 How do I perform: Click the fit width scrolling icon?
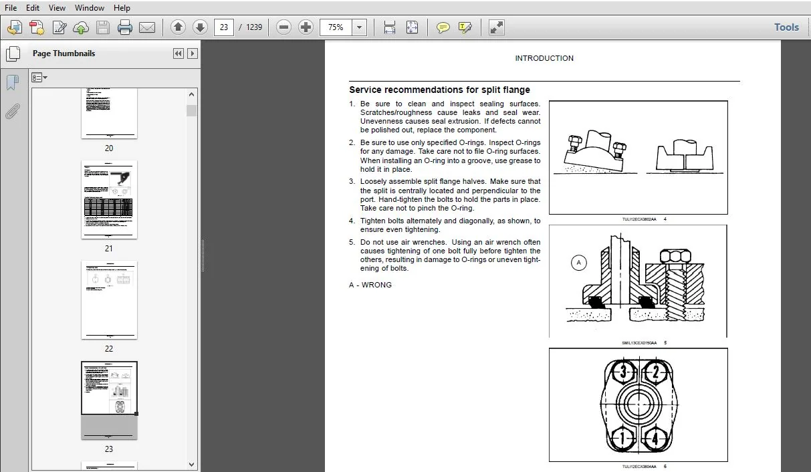[x=390, y=27]
